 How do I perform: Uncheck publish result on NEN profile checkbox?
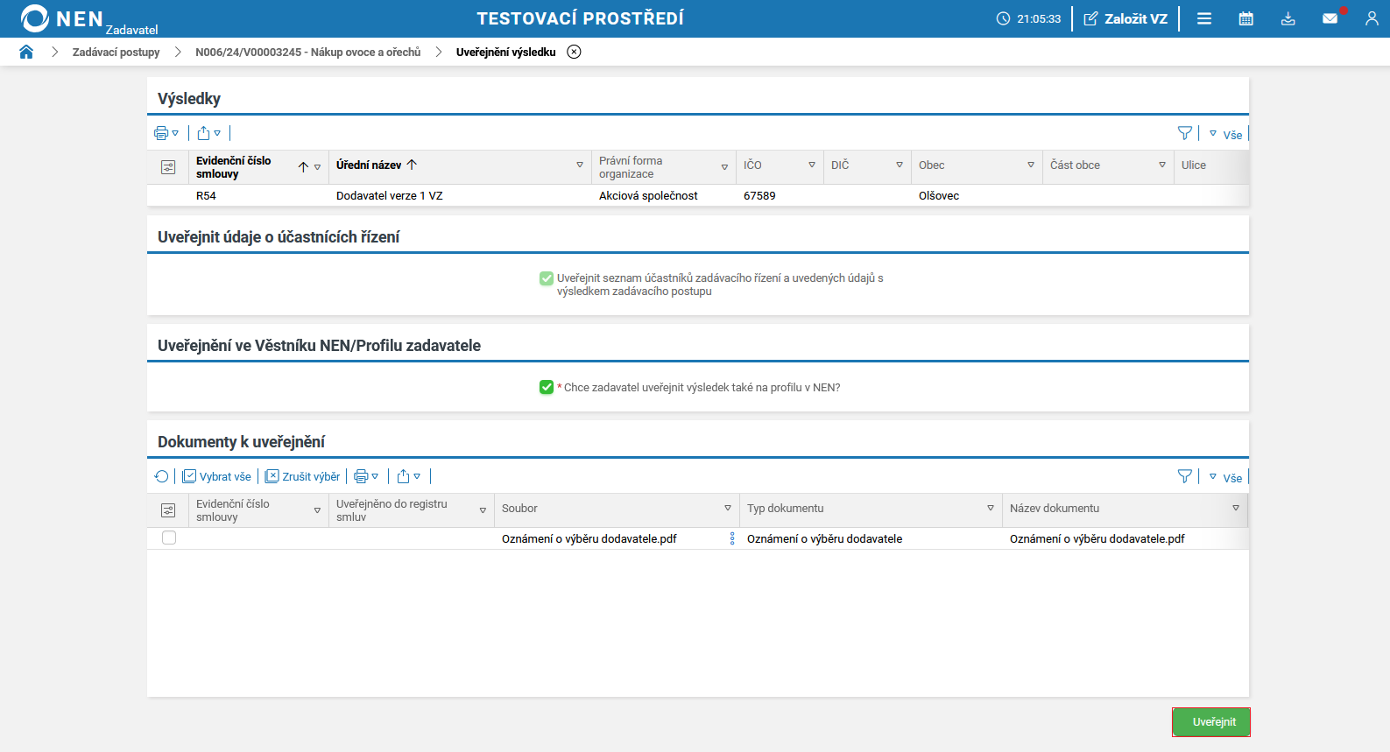coord(547,387)
